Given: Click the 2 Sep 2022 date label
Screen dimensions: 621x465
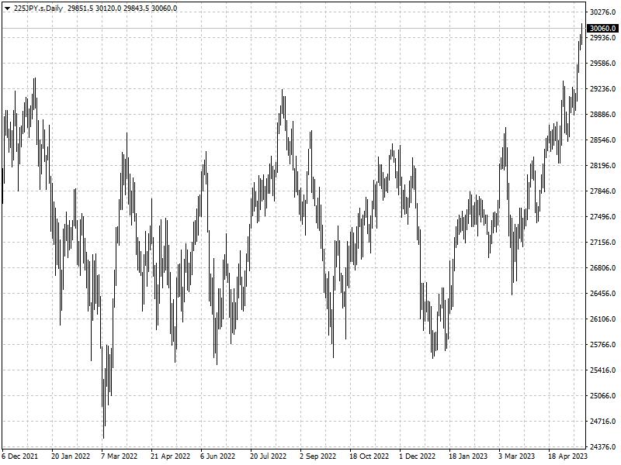Looking at the screenshot, I should [317, 456].
